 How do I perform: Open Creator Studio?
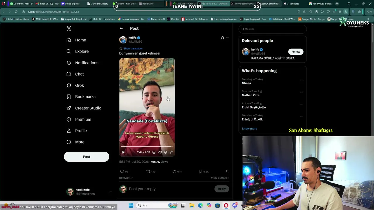tap(84, 108)
